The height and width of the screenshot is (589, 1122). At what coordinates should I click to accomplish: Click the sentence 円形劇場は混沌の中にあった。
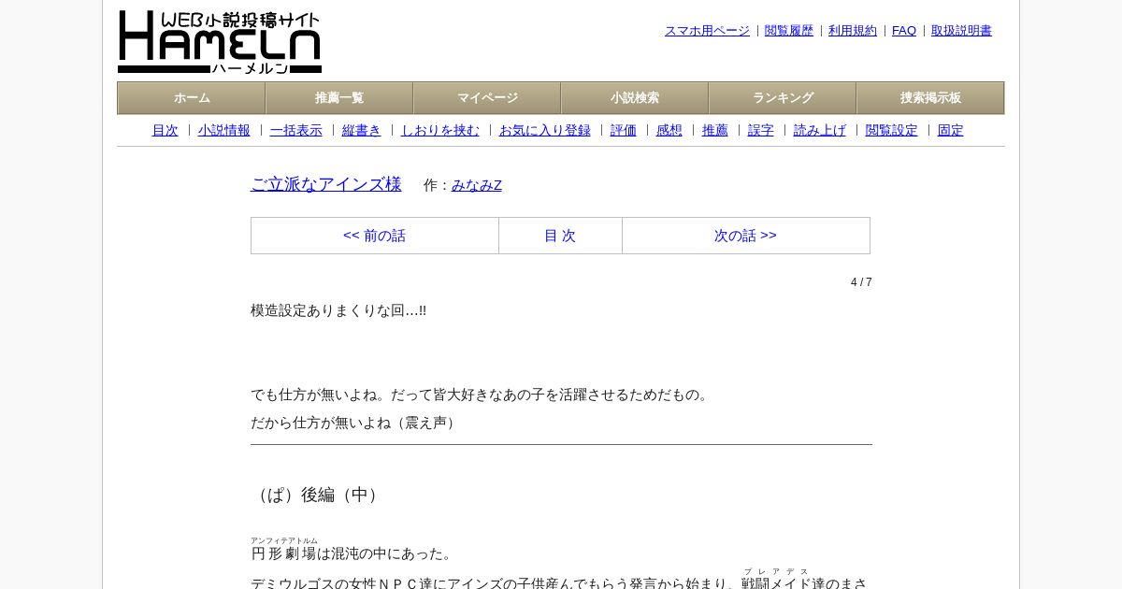(352, 553)
